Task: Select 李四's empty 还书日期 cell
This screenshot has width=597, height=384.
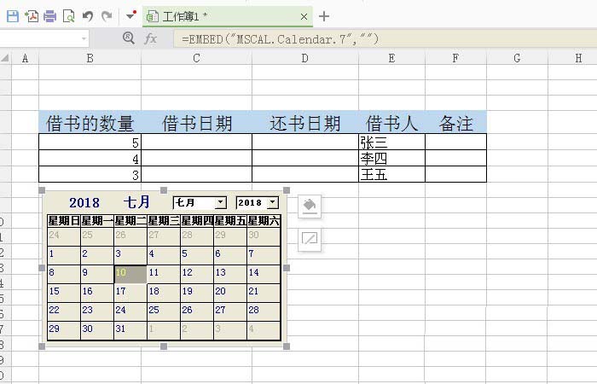Action: 305,158
